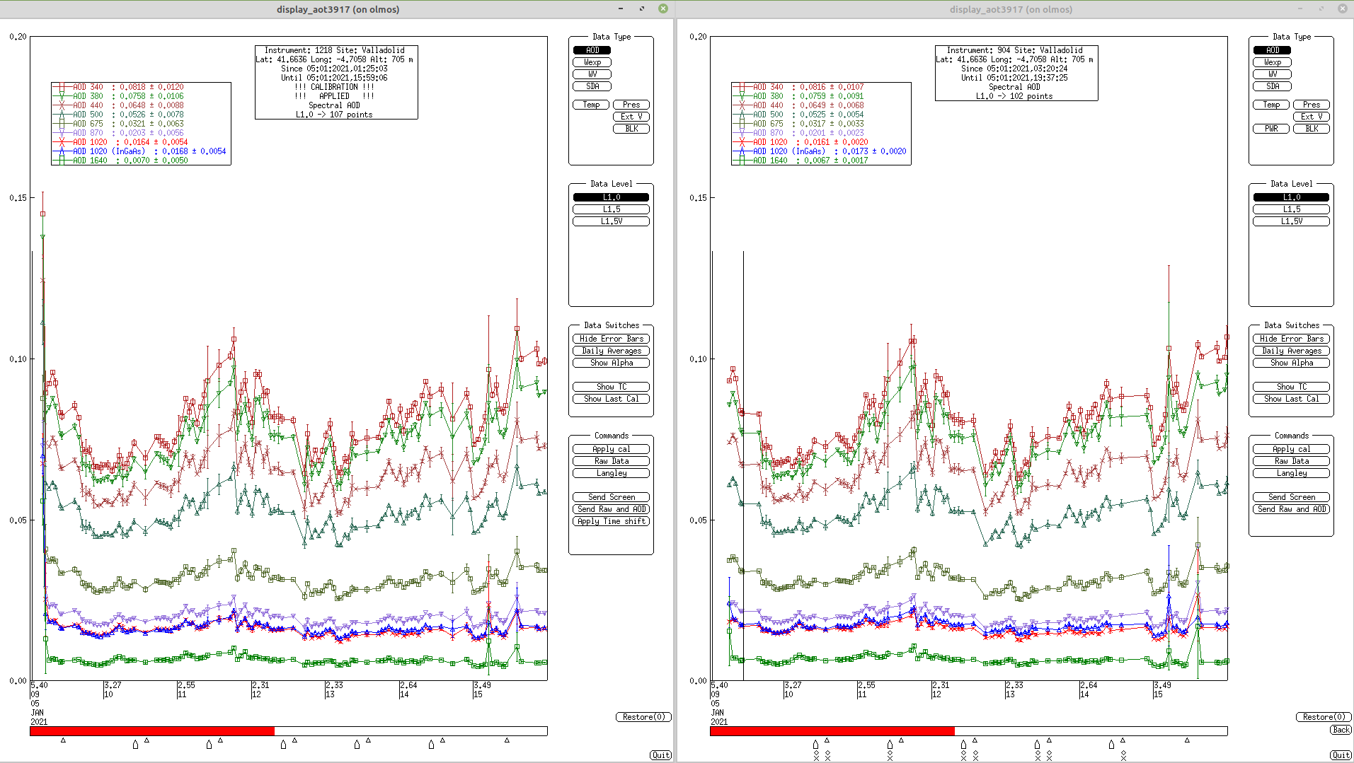Click AOD 1640 legend entry in right window
The width and height of the screenshot is (1354, 763).
pyautogui.click(x=801, y=161)
